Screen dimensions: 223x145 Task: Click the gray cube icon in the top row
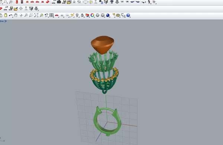106,2
